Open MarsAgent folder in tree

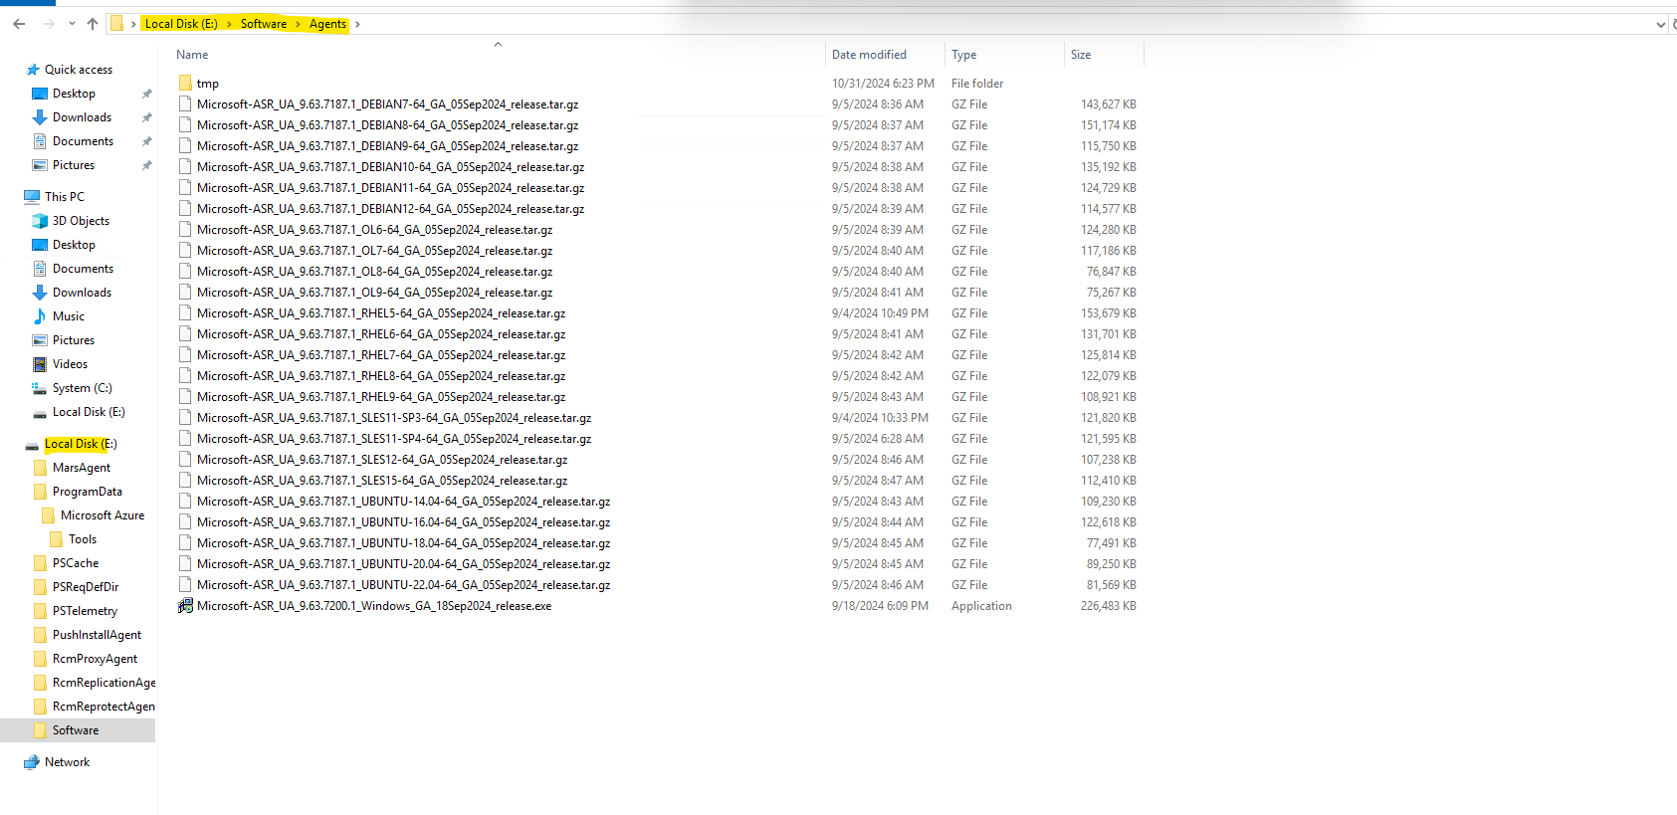pyautogui.click(x=82, y=468)
